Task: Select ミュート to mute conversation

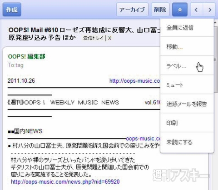Action: point(187,85)
